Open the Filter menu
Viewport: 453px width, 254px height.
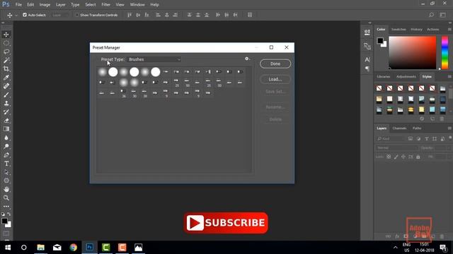coord(105,5)
